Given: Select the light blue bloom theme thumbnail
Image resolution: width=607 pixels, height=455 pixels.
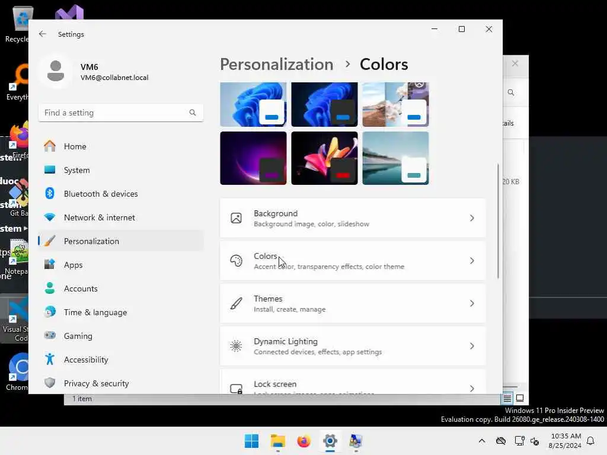Looking at the screenshot, I should tap(253, 104).
